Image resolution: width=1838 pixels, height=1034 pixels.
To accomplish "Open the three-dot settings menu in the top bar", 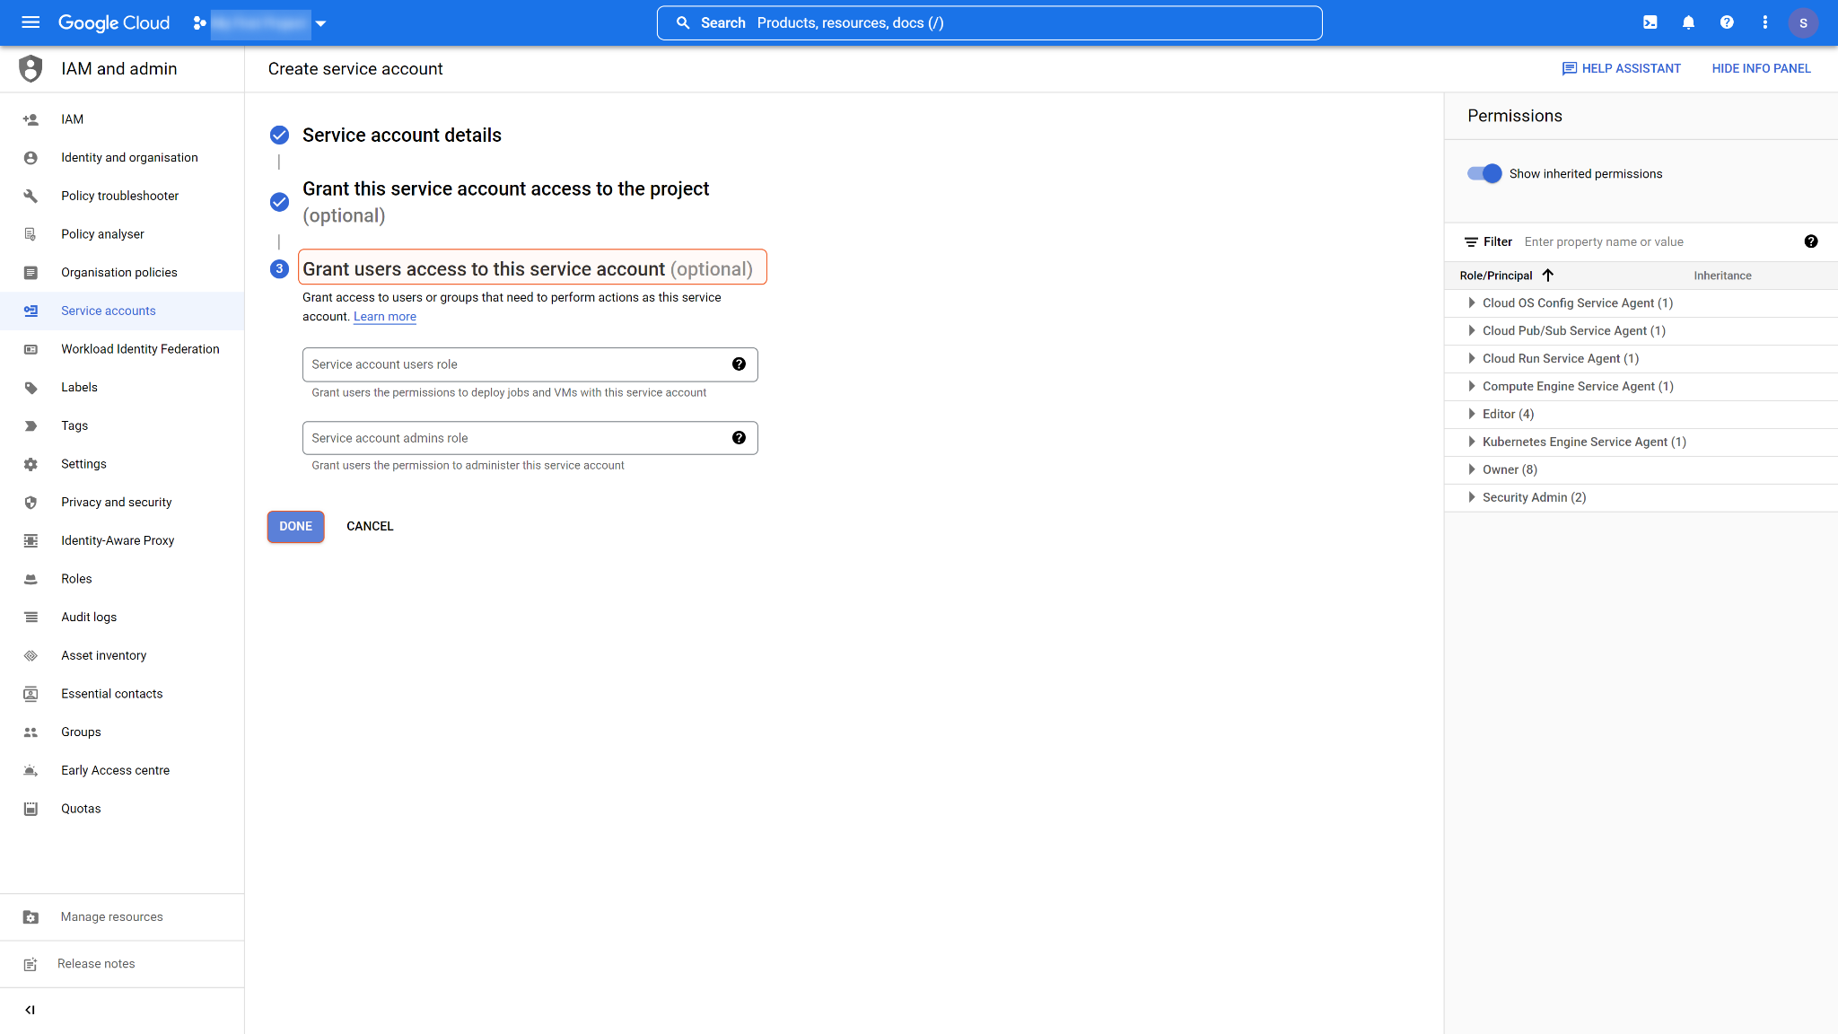I will (x=1764, y=22).
